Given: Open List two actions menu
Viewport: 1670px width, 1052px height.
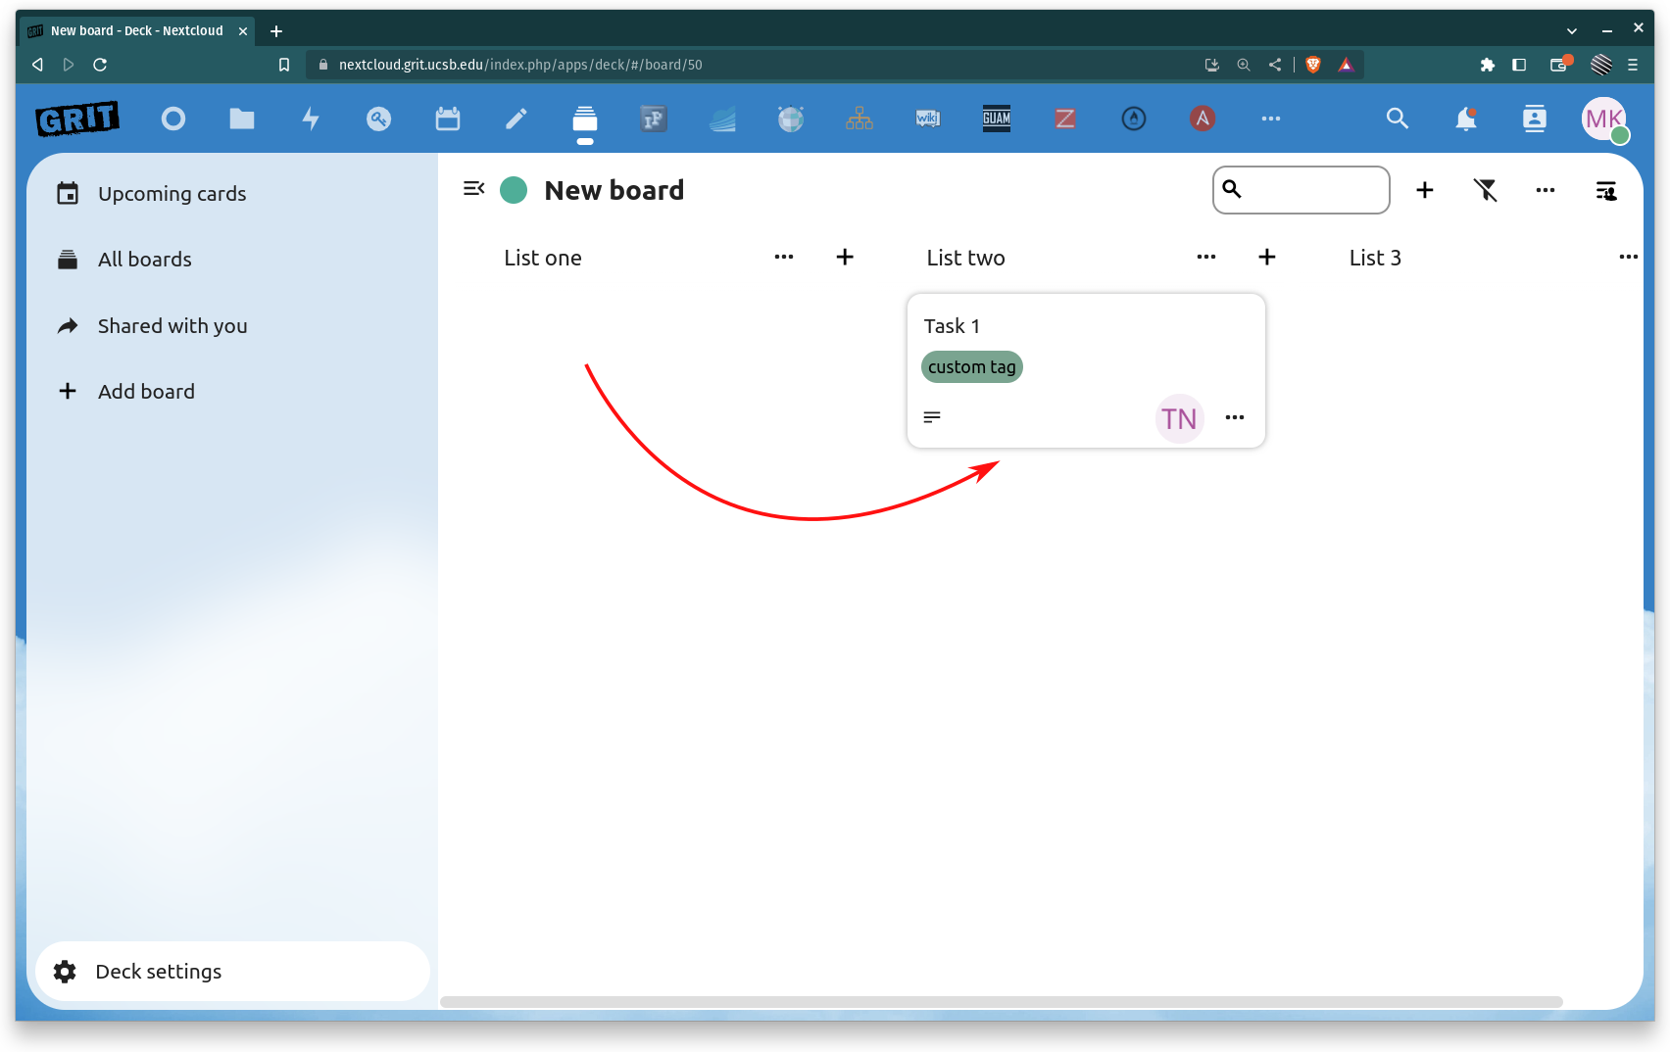Looking at the screenshot, I should pos(1206,257).
